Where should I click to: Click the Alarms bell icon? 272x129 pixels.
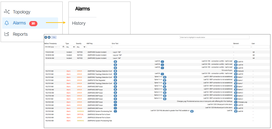tap(7, 23)
